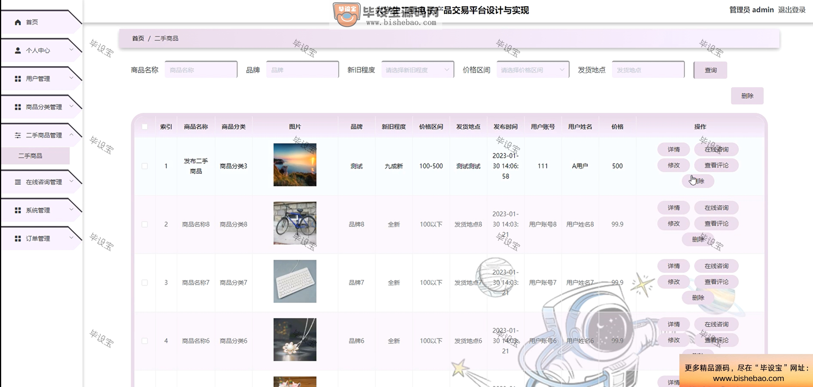Image resolution: width=813 pixels, height=387 pixels.
Task: Expand 订单管理 menu chevron
Action: (x=72, y=238)
